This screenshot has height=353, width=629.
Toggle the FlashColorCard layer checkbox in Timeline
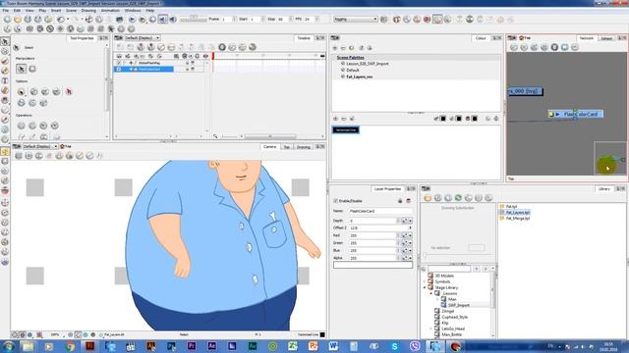coord(119,70)
